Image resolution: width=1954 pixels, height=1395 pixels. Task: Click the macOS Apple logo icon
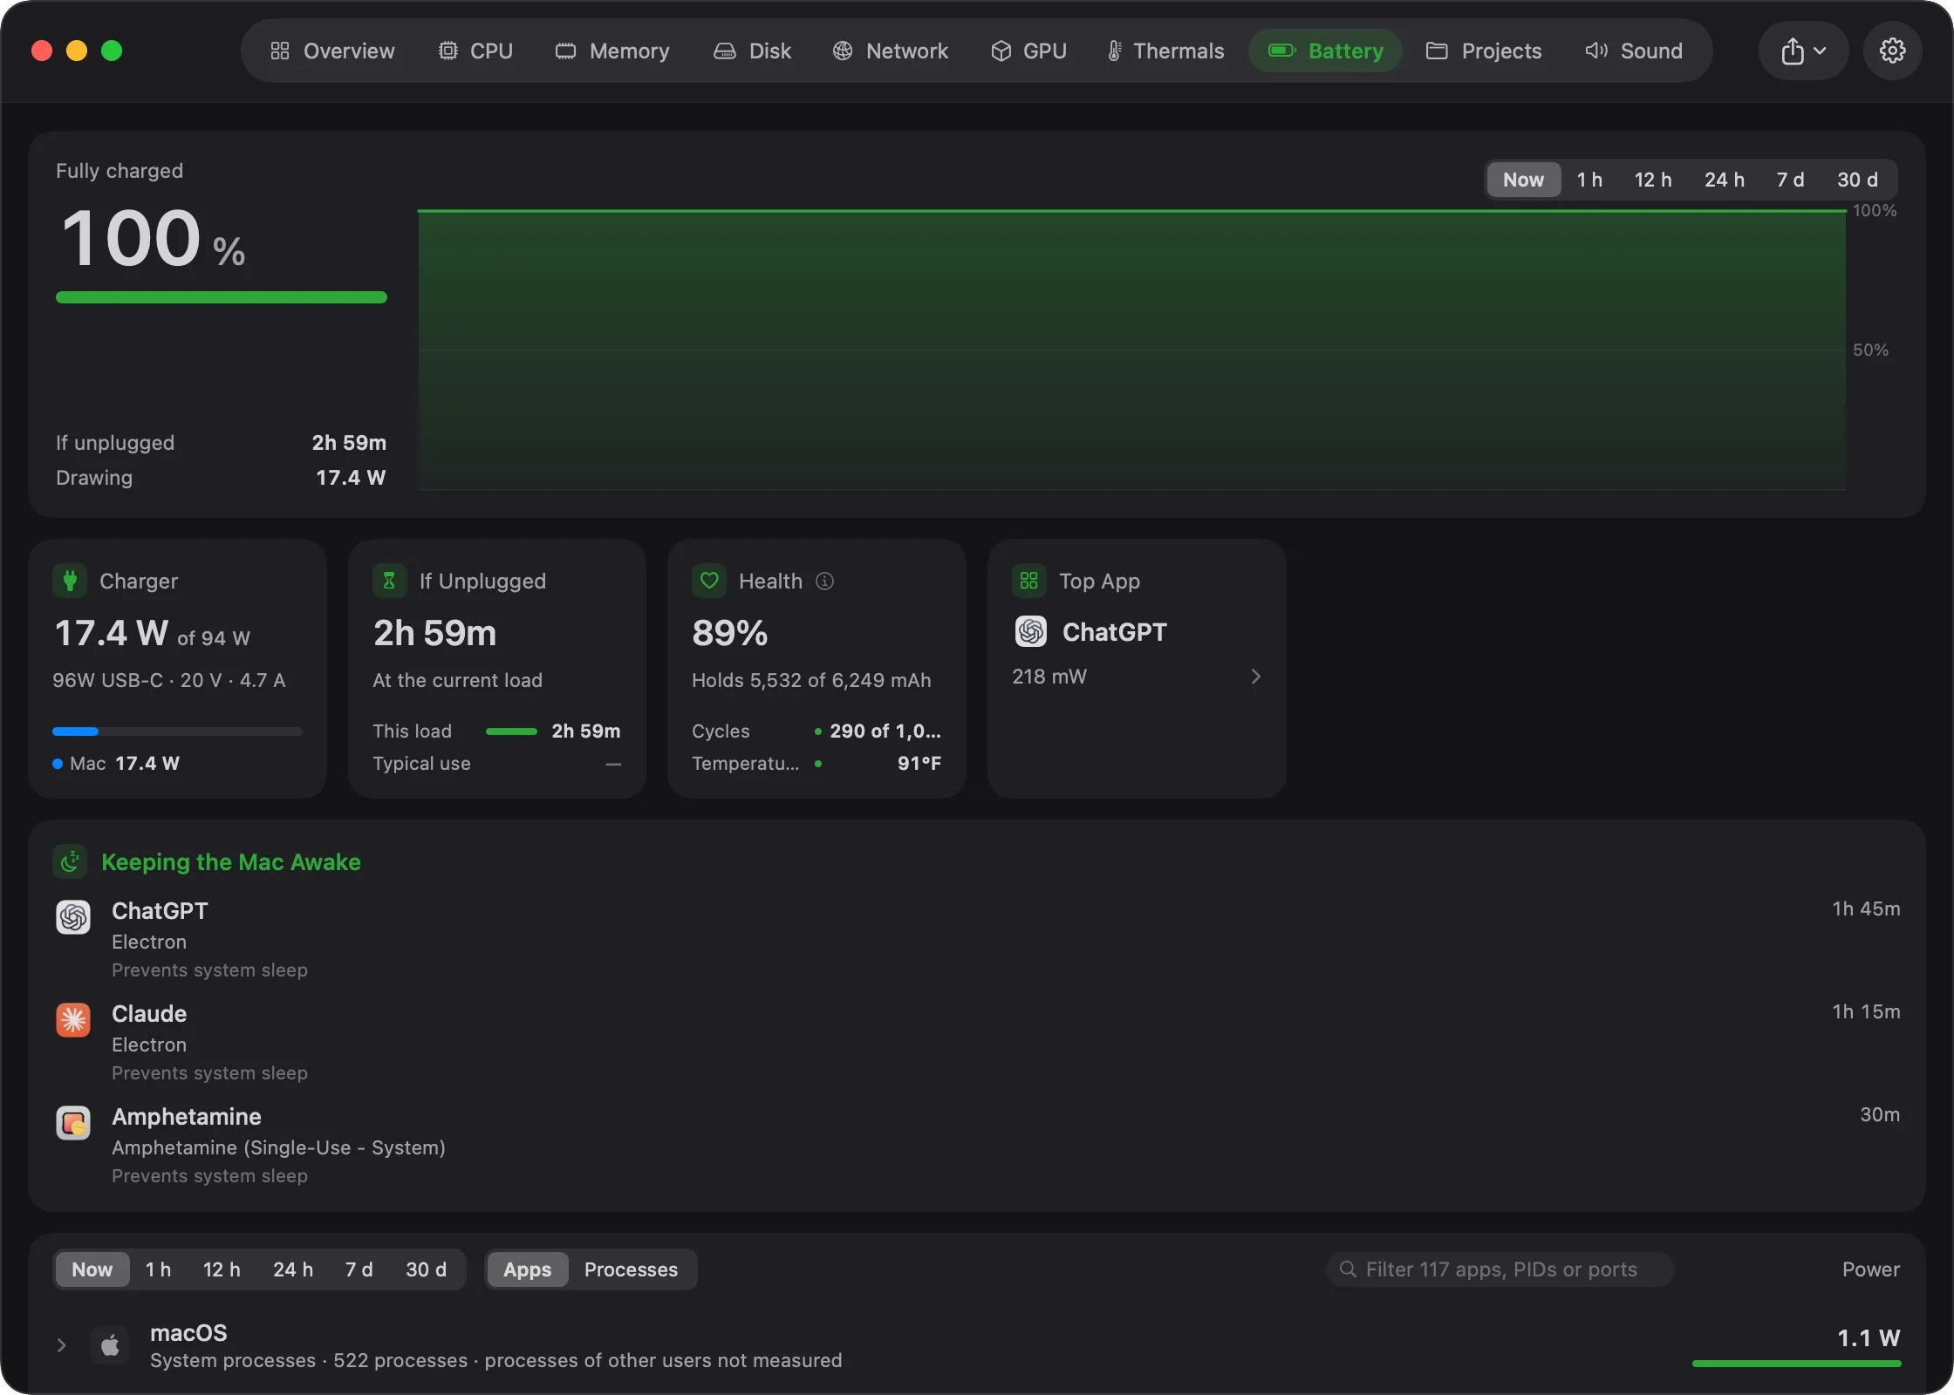(x=110, y=1345)
